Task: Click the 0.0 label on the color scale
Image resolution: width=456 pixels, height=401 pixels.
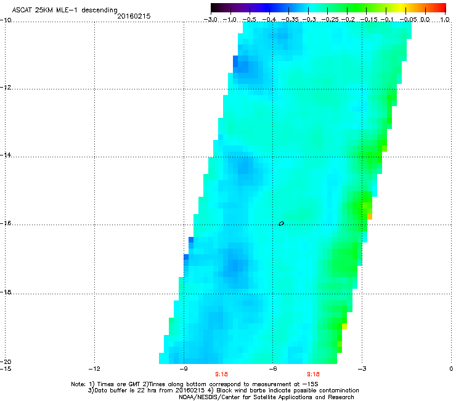Action: click(425, 20)
